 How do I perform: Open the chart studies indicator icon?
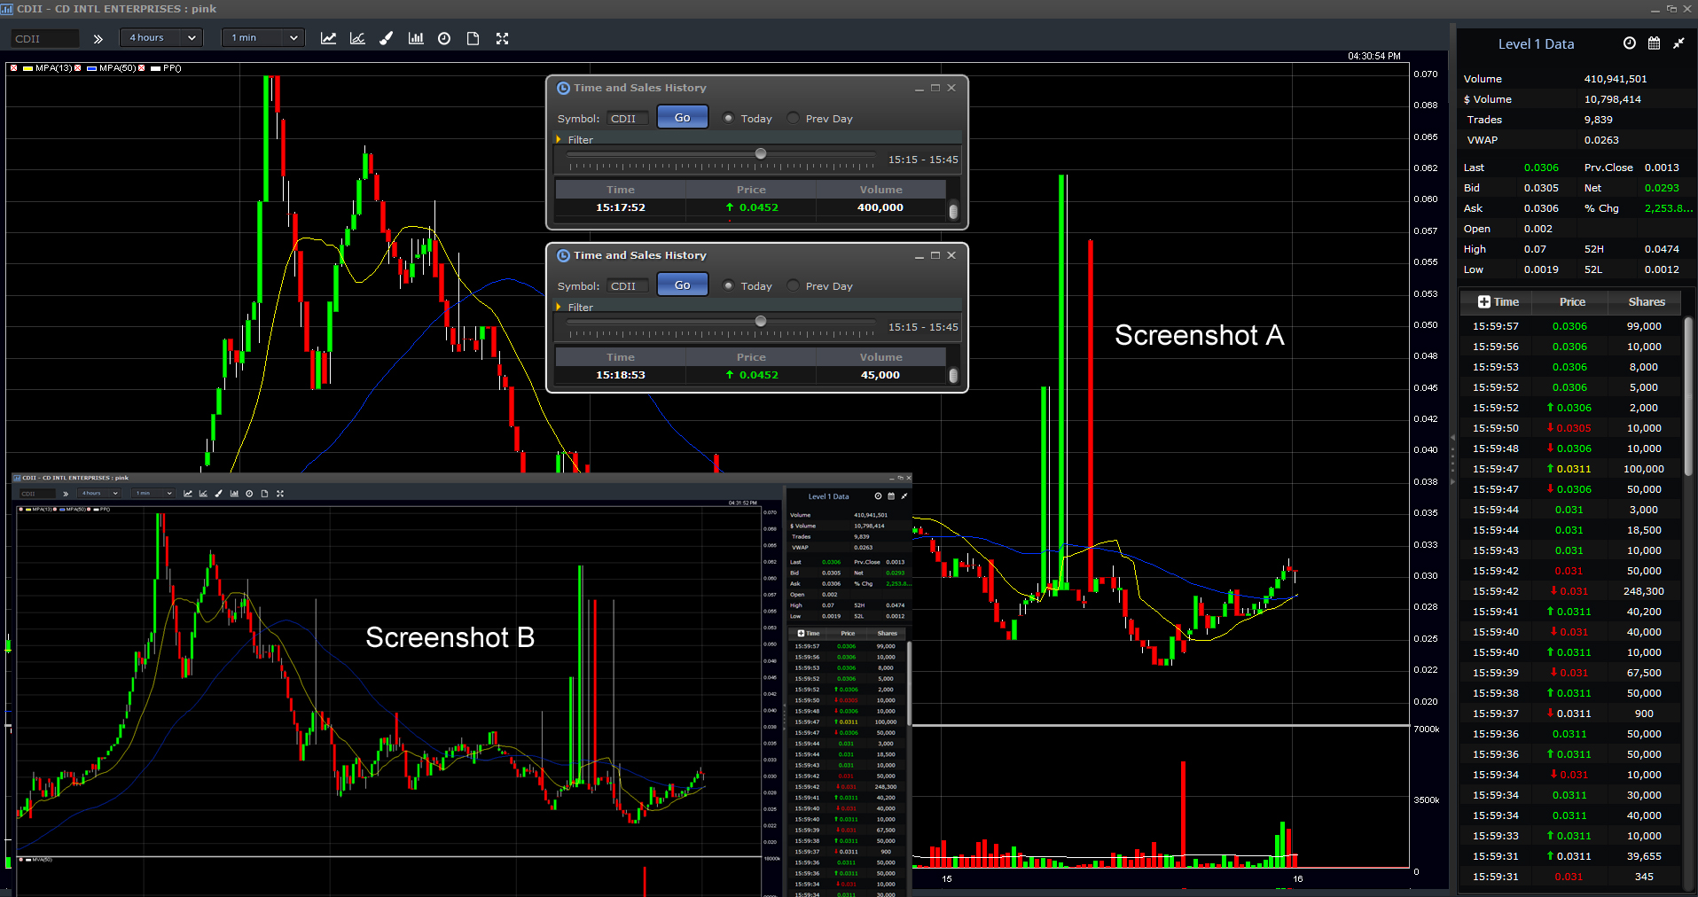click(357, 38)
